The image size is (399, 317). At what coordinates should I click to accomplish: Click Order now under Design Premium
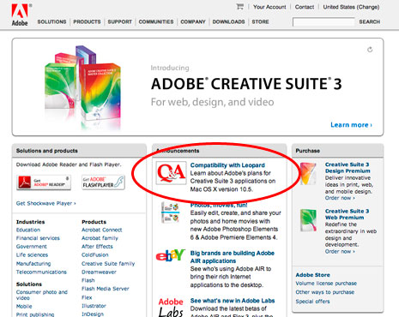[340, 198]
